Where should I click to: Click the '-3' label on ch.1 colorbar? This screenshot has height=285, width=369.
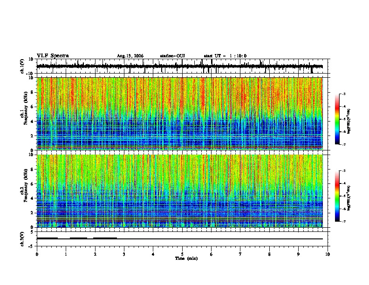click(x=344, y=94)
